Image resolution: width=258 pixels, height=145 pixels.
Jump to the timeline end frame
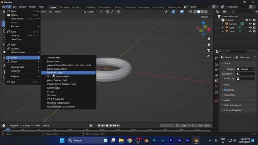pos(118,126)
